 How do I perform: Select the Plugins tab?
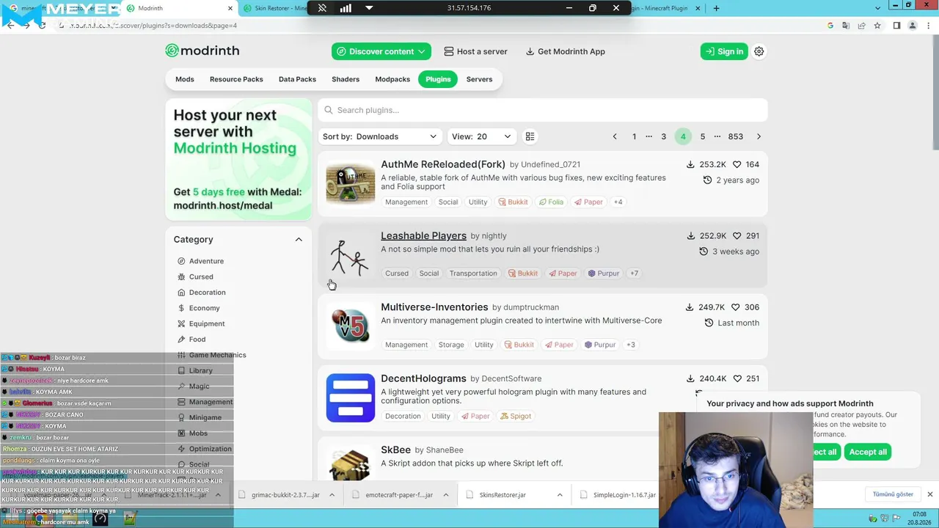[438, 79]
